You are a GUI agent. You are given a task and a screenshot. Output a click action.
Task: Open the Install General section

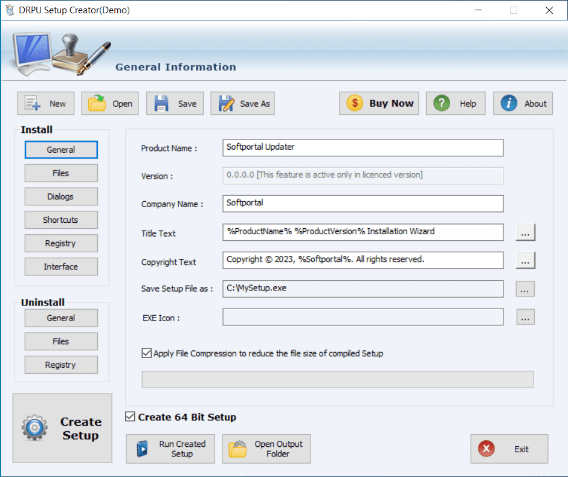[x=61, y=150]
